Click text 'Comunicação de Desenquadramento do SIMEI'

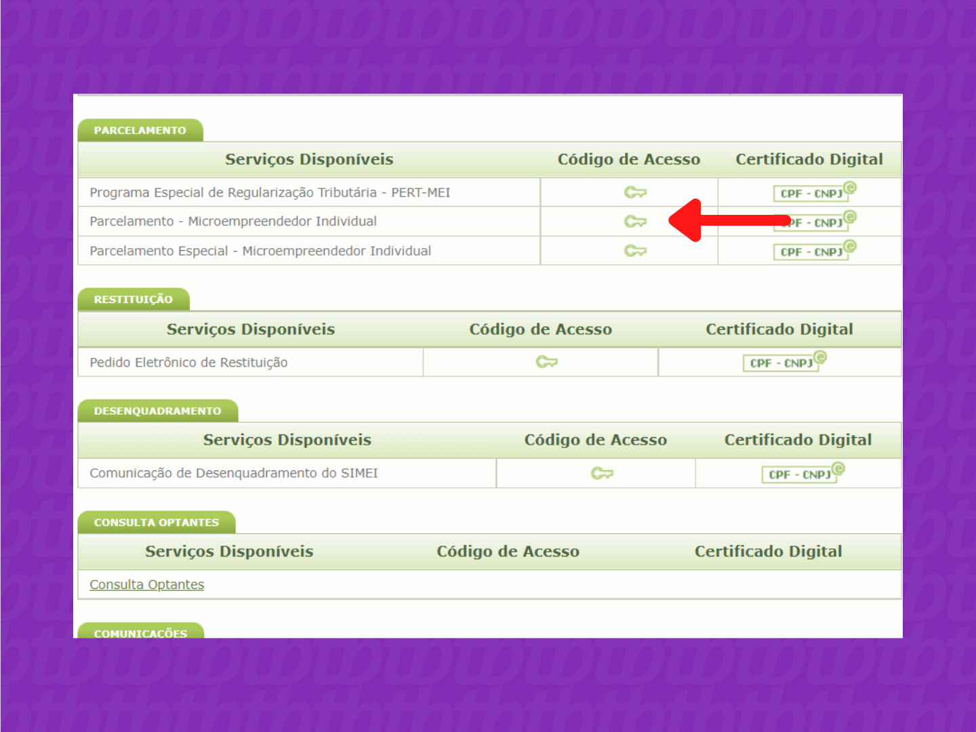point(234,473)
